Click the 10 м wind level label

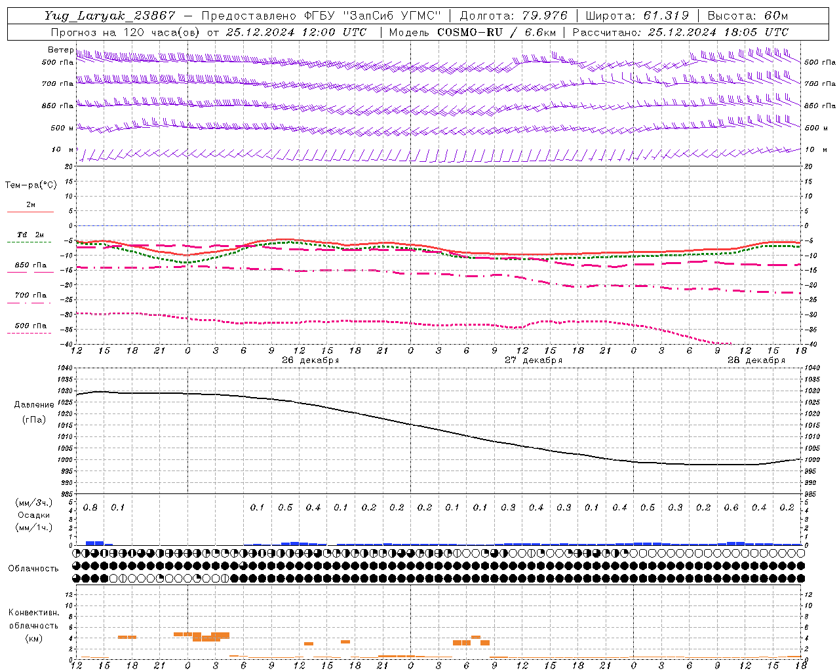(62, 150)
